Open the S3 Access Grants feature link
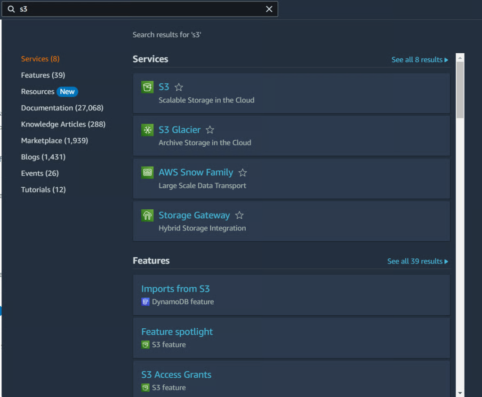Image resolution: width=482 pixels, height=397 pixels. pyautogui.click(x=176, y=375)
